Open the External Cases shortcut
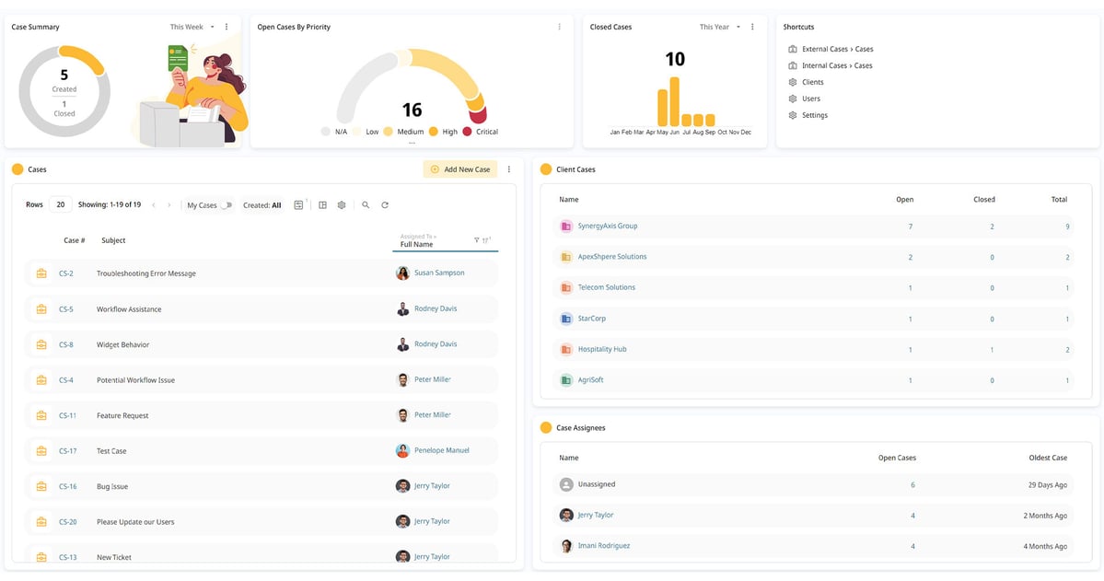The width and height of the screenshot is (1104, 581). (837, 49)
